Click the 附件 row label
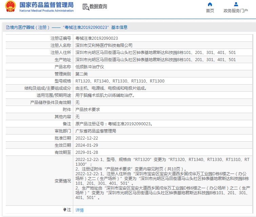Image resolution: width=256 pixels, height=217 pixels. 67,110
